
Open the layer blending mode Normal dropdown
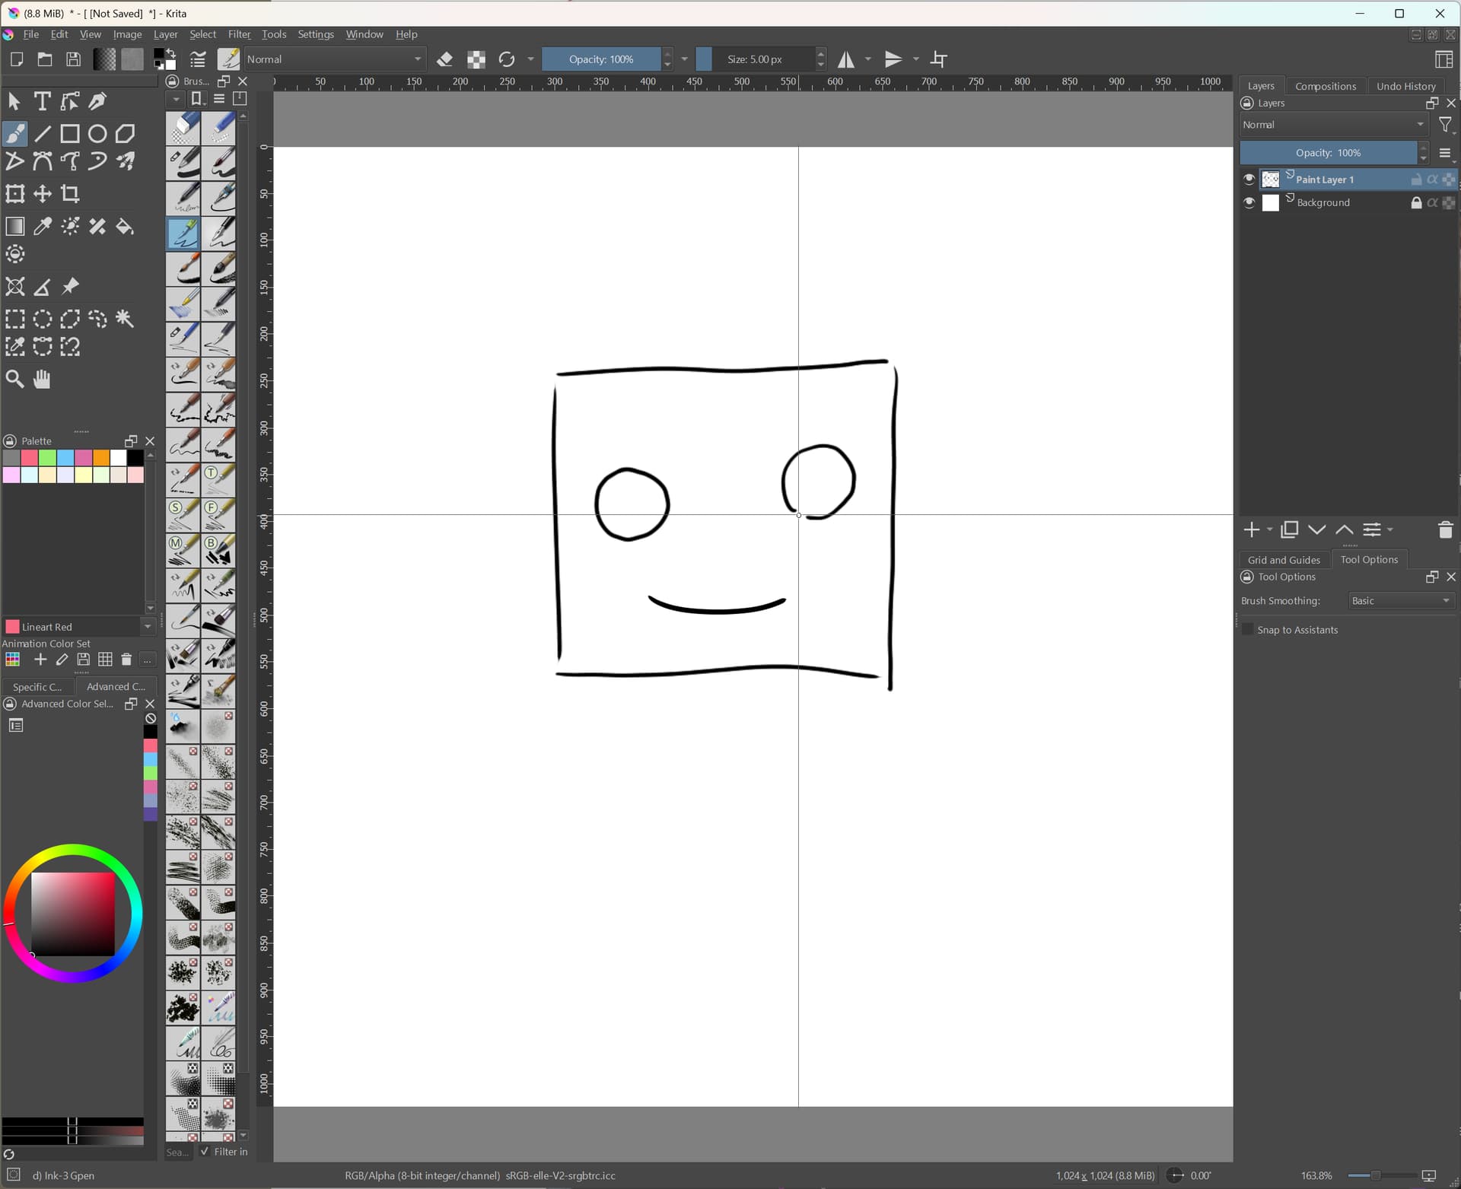coord(1333,125)
